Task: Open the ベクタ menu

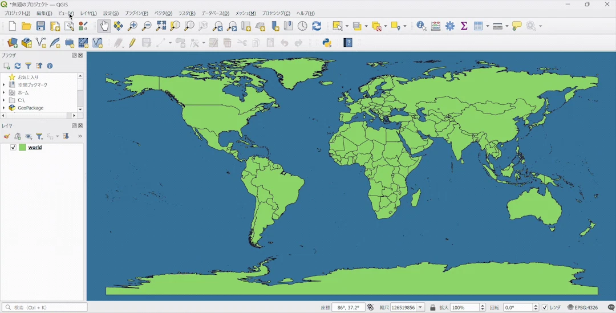Action: click(x=163, y=13)
